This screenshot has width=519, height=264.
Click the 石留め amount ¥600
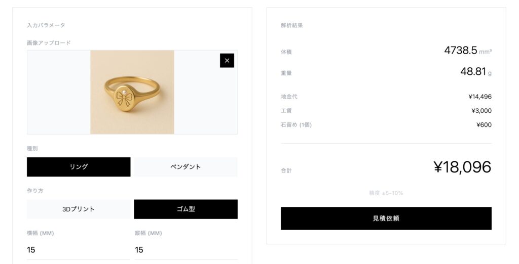click(x=484, y=125)
